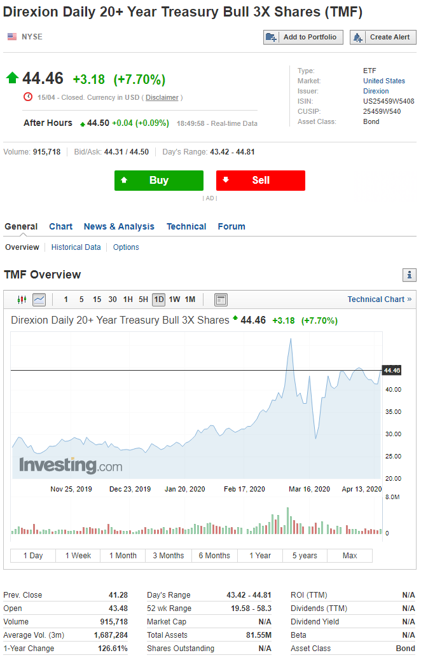
Task: Open the United States market link
Action: tap(384, 81)
